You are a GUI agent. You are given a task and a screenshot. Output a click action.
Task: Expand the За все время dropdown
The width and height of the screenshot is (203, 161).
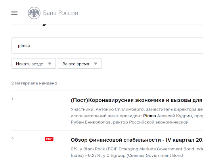tap(80, 64)
